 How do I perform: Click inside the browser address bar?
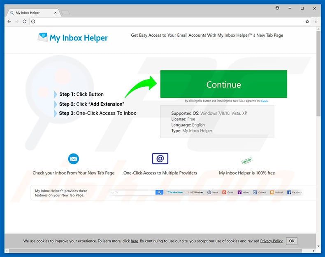pos(170,21)
